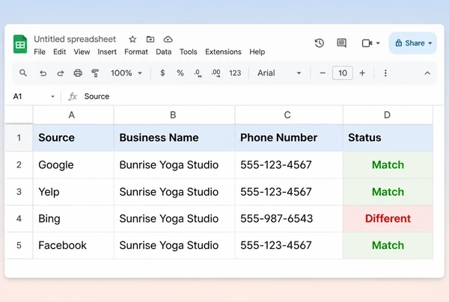This screenshot has width=449, height=302.
Task: Open the comments panel icon
Action: click(342, 43)
